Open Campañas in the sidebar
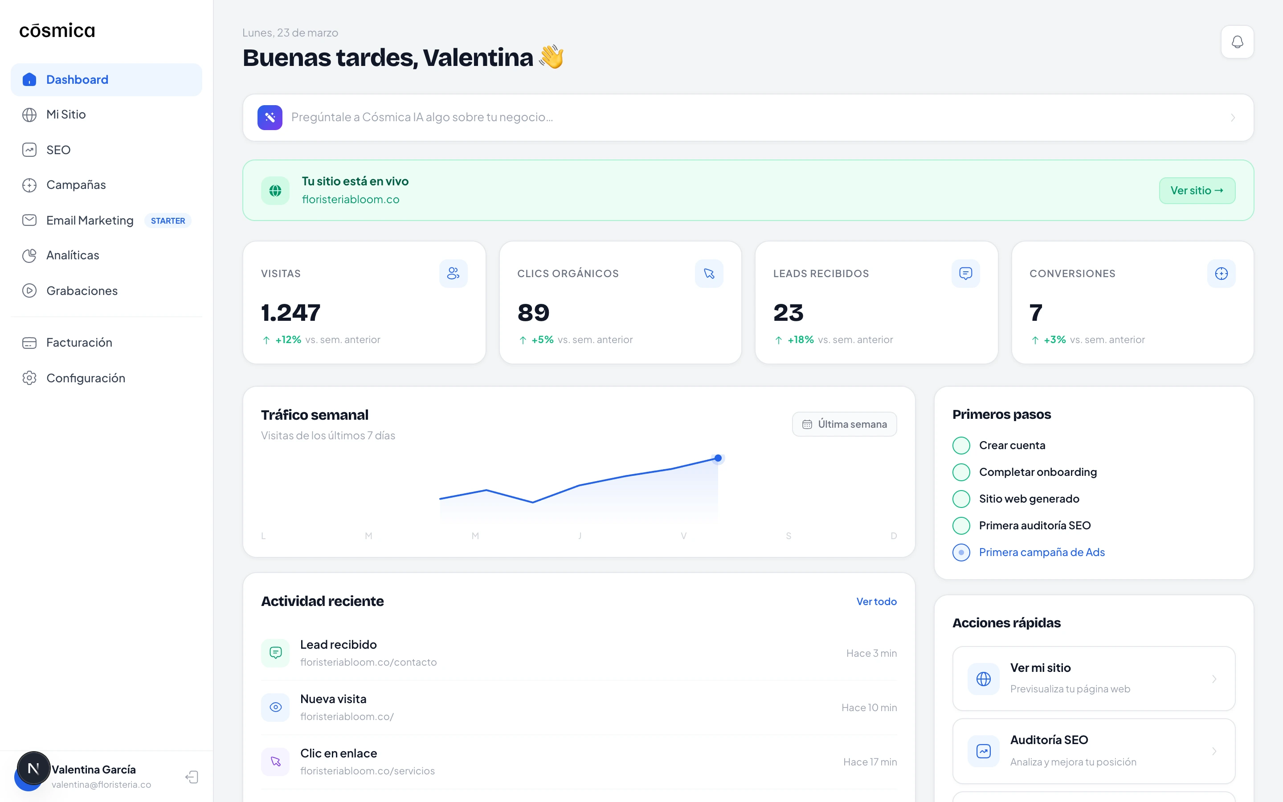Screen dimensions: 1283x802 pos(75,184)
